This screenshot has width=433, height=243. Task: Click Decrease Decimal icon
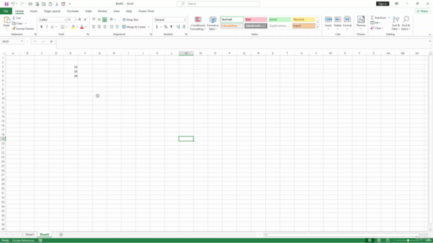pos(184,27)
